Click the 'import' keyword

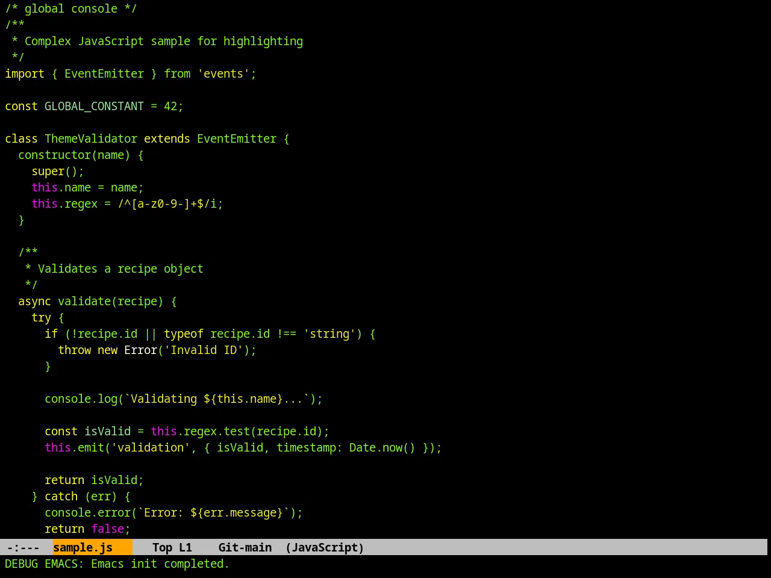(25, 73)
